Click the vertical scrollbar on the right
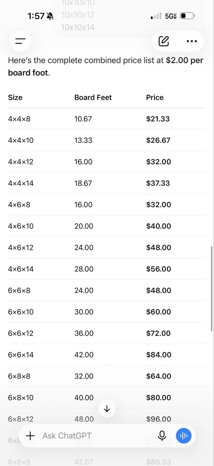Viewport: 214px width, 466px height. click(211, 288)
